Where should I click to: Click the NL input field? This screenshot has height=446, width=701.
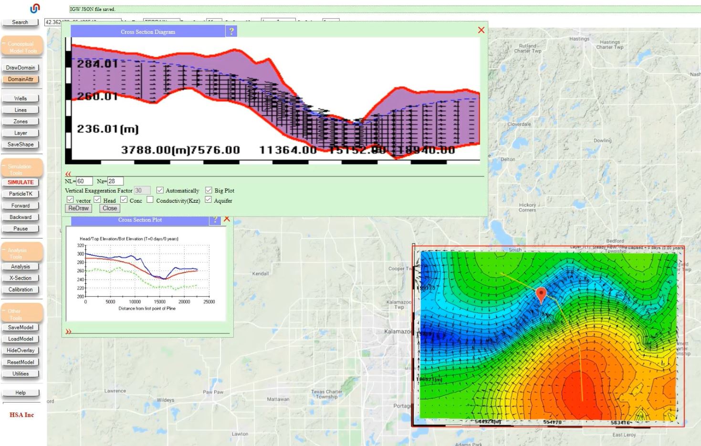(84, 181)
